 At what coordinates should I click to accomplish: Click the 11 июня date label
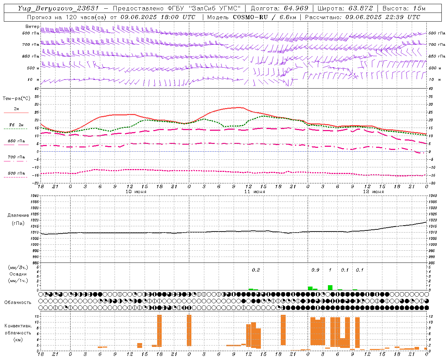click(255, 192)
